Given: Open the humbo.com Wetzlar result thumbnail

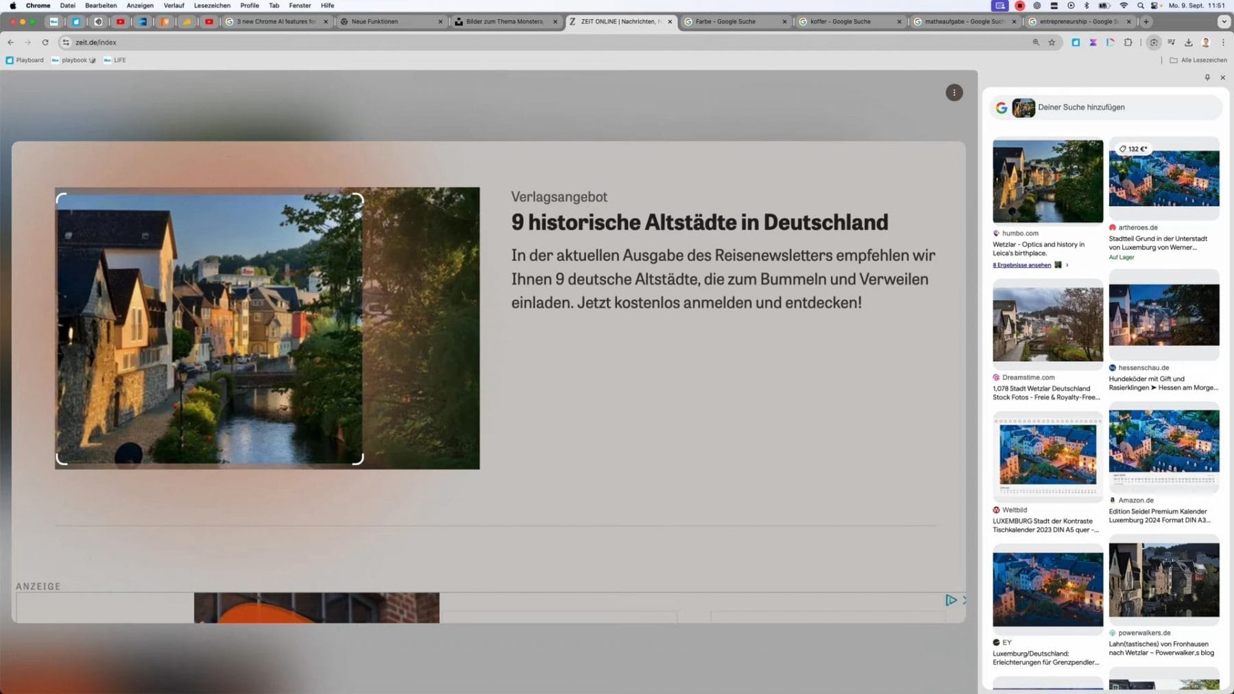Looking at the screenshot, I should (x=1048, y=182).
